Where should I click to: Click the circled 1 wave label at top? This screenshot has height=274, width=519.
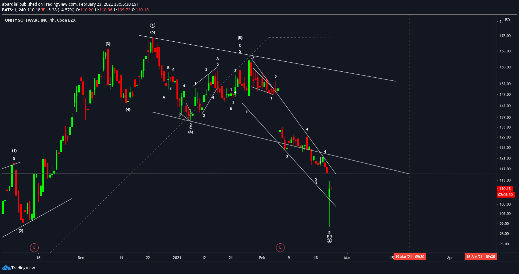(152, 25)
